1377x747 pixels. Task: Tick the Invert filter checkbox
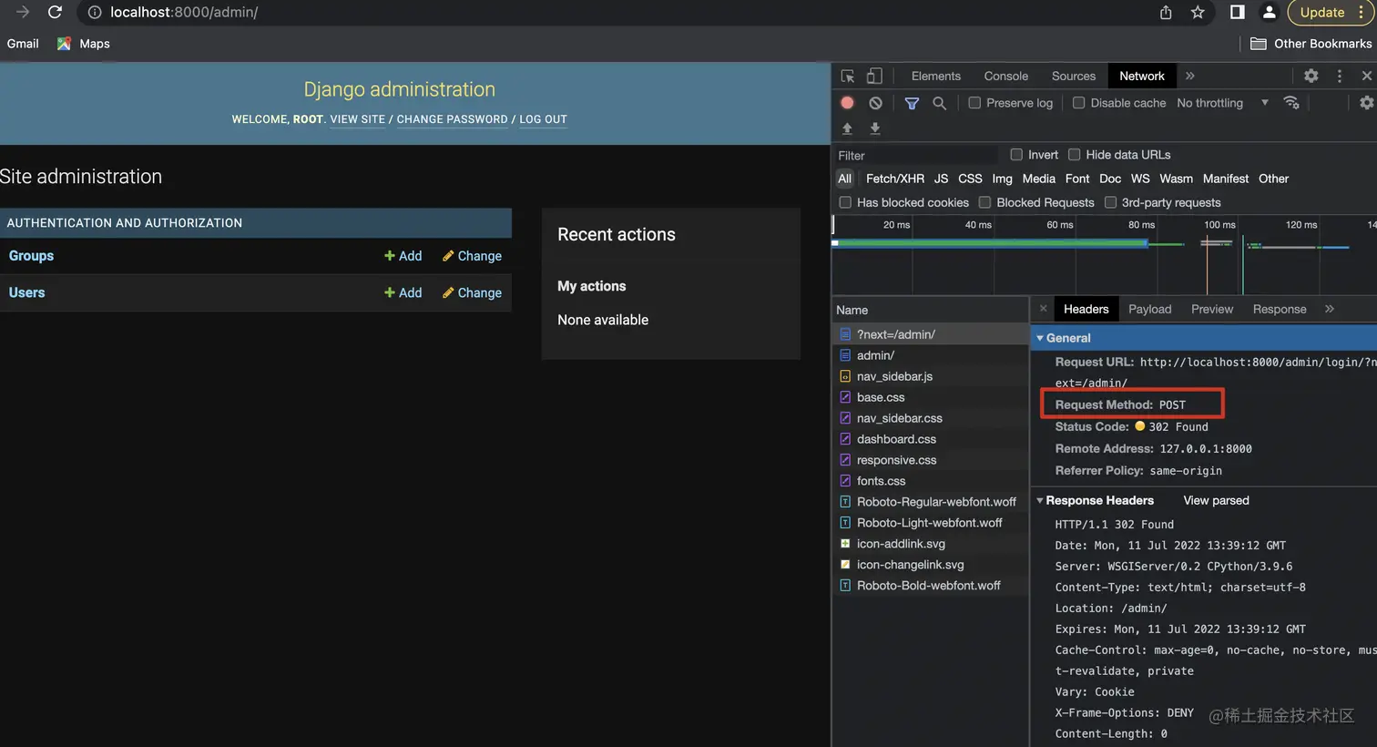[1016, 155]
